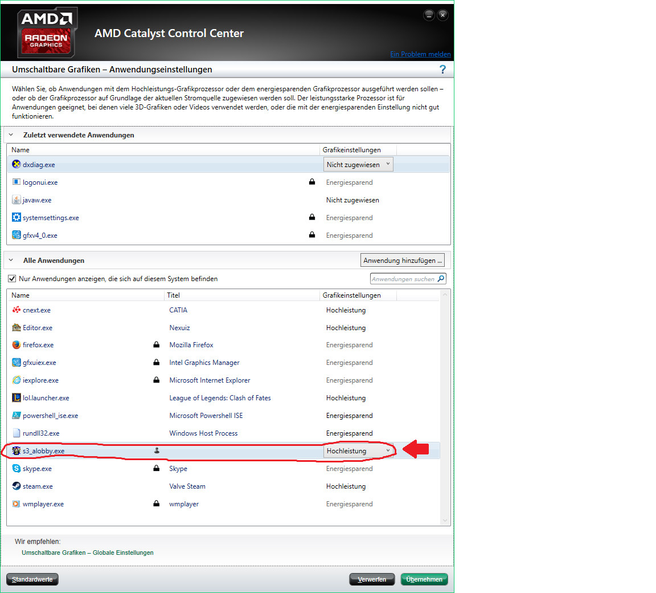This screenshot has width=656, height=593.
Task: Click the lock icon beside logonui.exe
Action: (312, 182)
